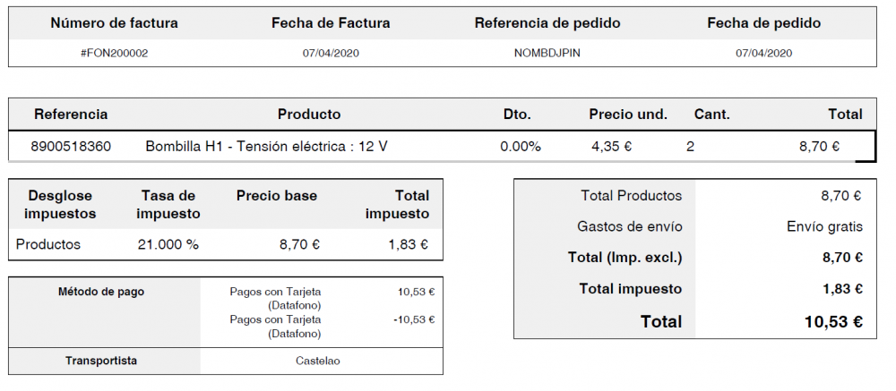The image size is (896, 391).
Task: Click the Total (Imp. excl.) label
Action: click(x=625, y=258)
